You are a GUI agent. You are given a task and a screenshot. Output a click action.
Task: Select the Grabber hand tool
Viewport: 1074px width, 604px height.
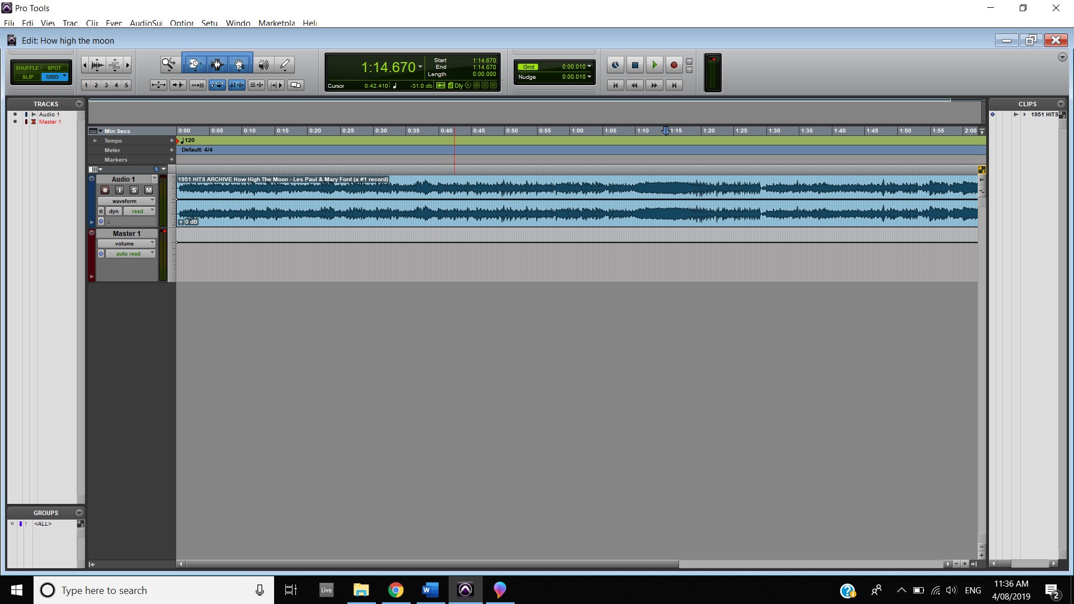point(239,64)
